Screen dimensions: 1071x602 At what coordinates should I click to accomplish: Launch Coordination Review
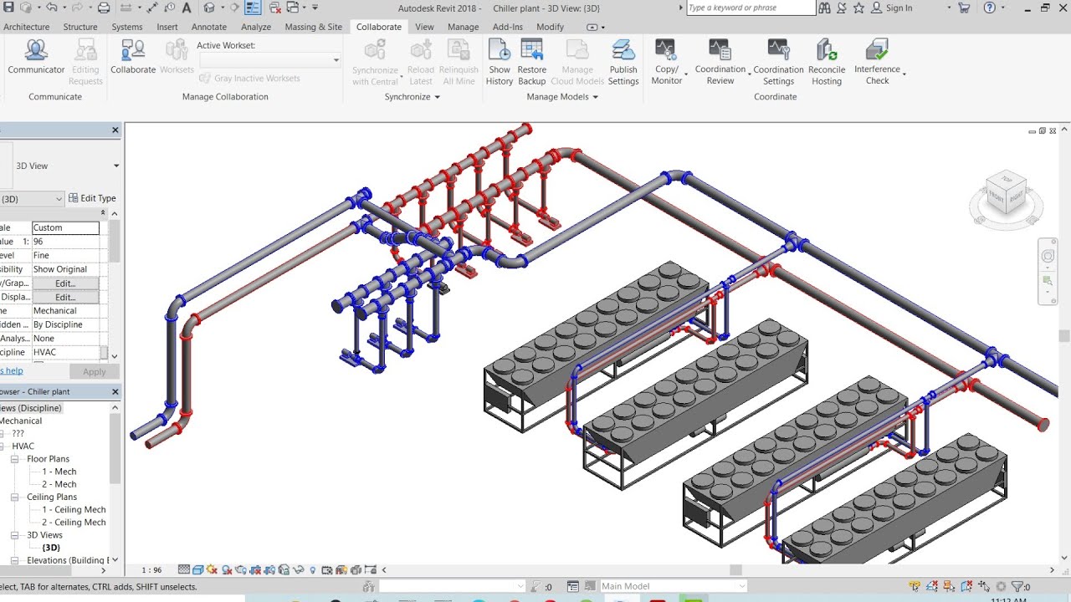coord(720,62)
